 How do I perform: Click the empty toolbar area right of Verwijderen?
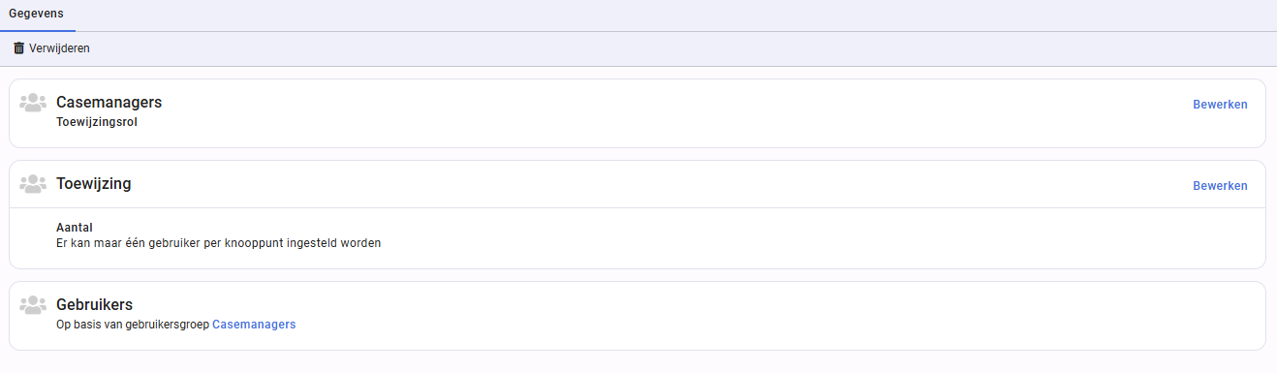click(x=678, y=48)
